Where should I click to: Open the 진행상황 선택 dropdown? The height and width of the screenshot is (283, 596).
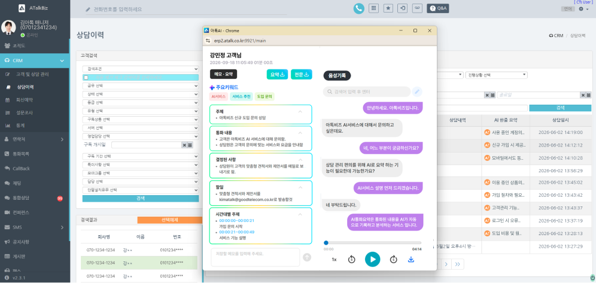click(x=496, y=75)
